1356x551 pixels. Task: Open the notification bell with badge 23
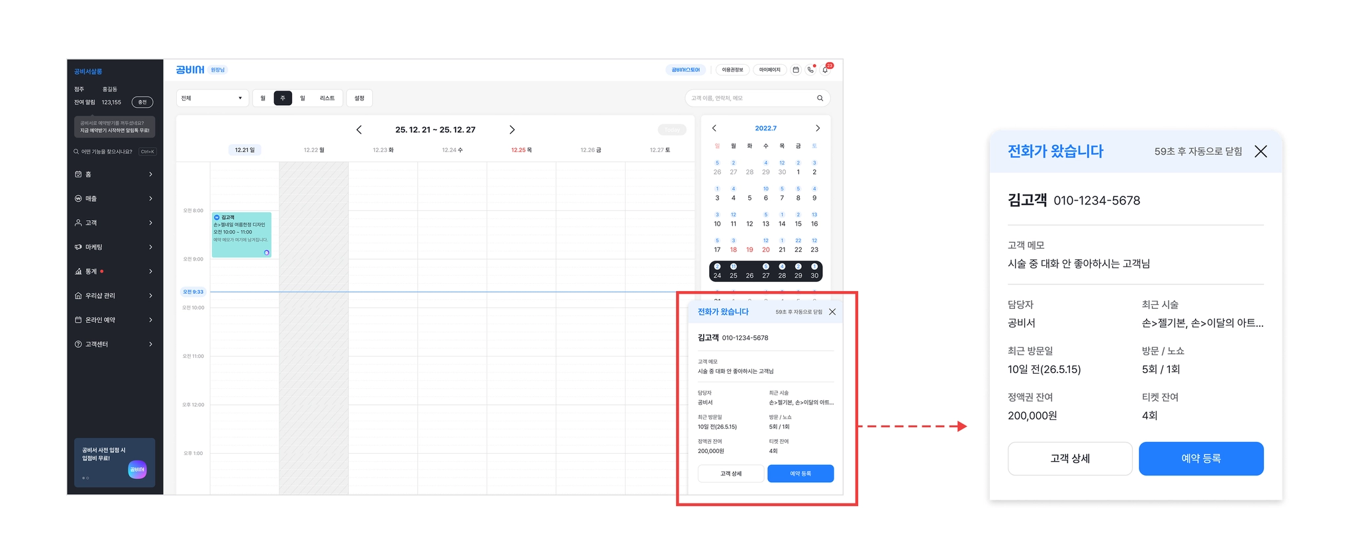(x=825, y=69)
